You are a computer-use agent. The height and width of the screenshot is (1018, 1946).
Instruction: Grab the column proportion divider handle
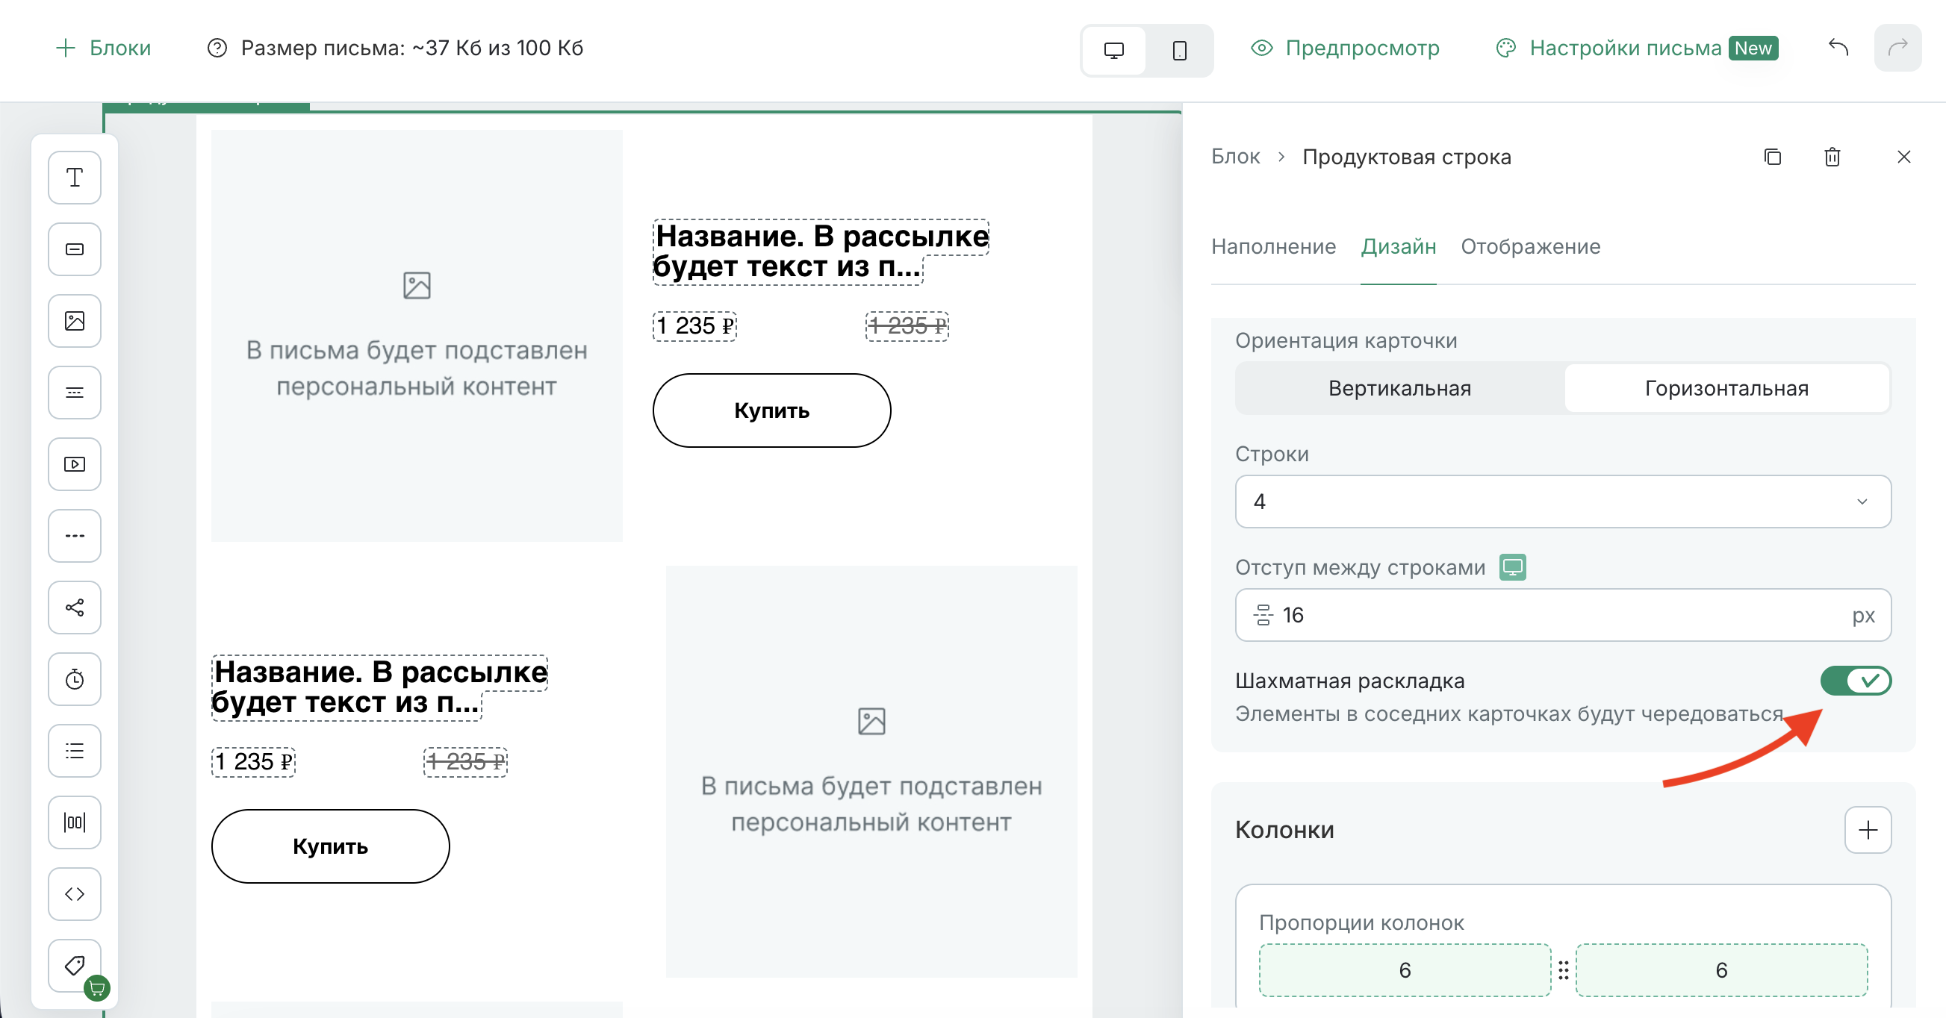1563,970
